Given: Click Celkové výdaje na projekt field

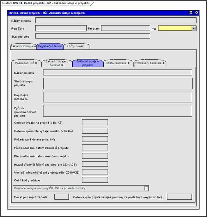Looking at the screenshot, I should [x=95, y=122].
